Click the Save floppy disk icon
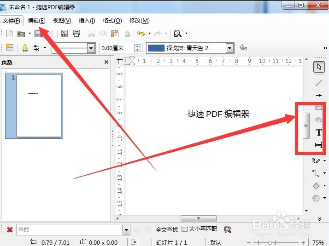329x246 pixels. [38, 34]
